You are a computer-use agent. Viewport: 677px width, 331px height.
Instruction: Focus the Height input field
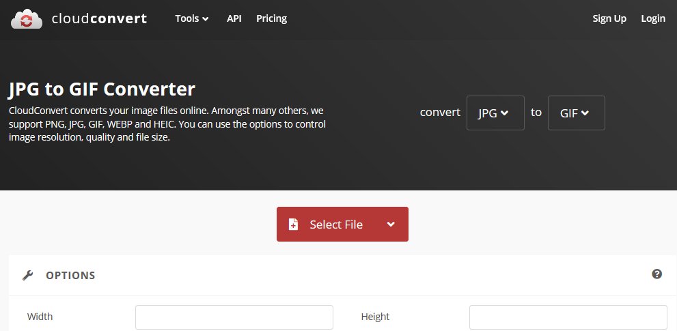click(568, 317)
